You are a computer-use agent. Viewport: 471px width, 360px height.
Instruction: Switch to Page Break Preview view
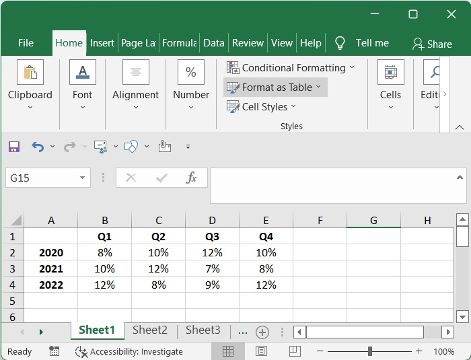[x=294, y=351]
